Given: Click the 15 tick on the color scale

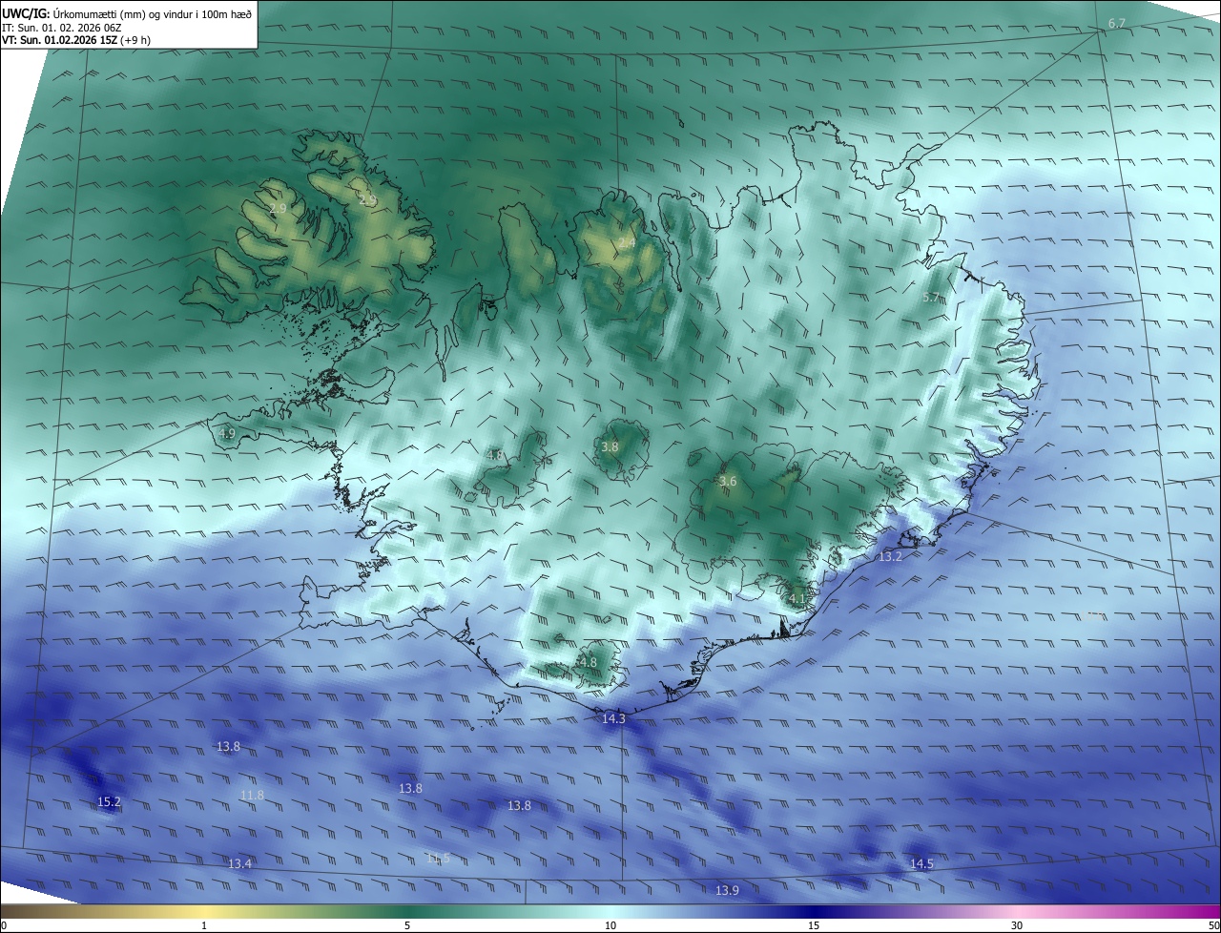Looking at the screenshot, I should coord(814,925).
